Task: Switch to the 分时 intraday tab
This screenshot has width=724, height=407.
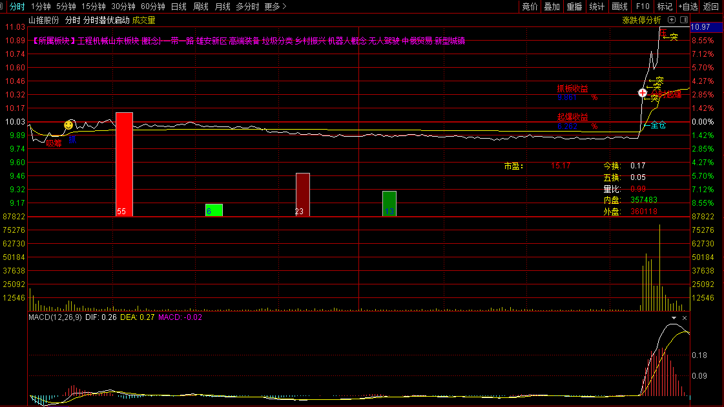Action: 17,6
